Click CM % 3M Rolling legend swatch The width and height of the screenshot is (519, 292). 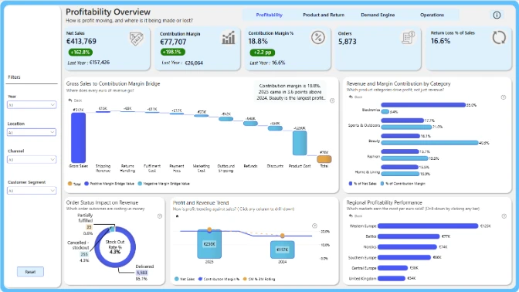click(x=245, y=279)
